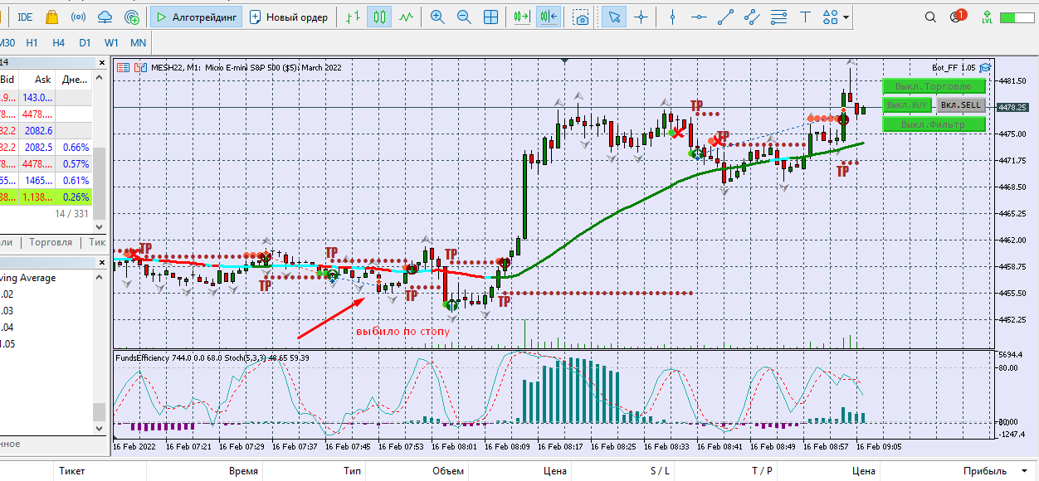Viewport: 1039px width, 481px height.
Task: Open the MetaEditor IDE
Action: pos(26,17)
